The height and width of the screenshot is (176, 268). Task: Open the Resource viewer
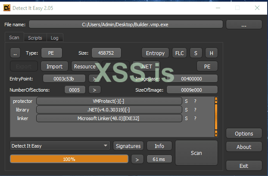[x=85, y=66]
